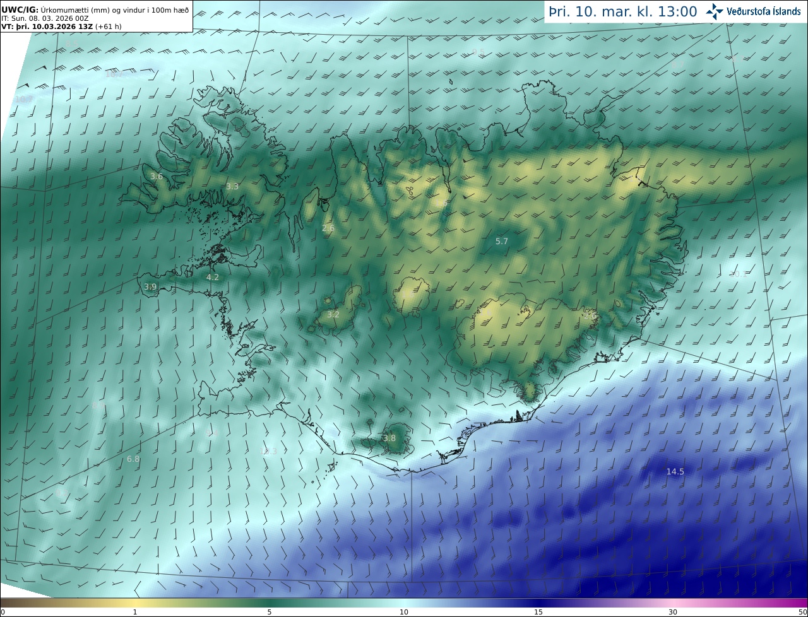
Task: Click the colorbar tick label 15
Action: click(x=538, y=612)
